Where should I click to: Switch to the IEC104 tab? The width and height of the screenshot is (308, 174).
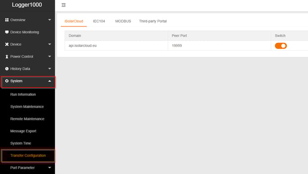(99, 21)
